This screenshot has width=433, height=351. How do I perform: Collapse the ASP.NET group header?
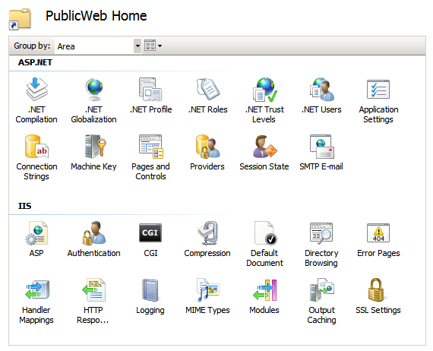coord(35,62)
